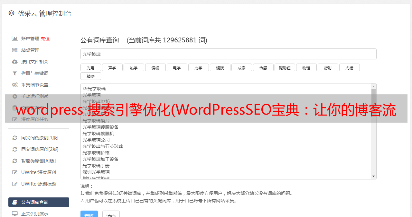Select the 公有词库查询 sidebar entry
This screenshot has height=217, width=412.
(x=39, y=202)
